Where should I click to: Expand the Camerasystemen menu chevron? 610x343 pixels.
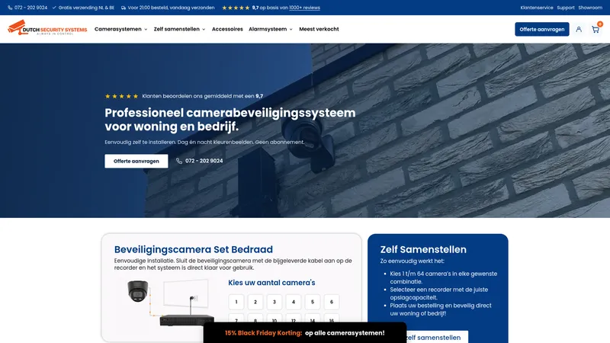[146, 30]
